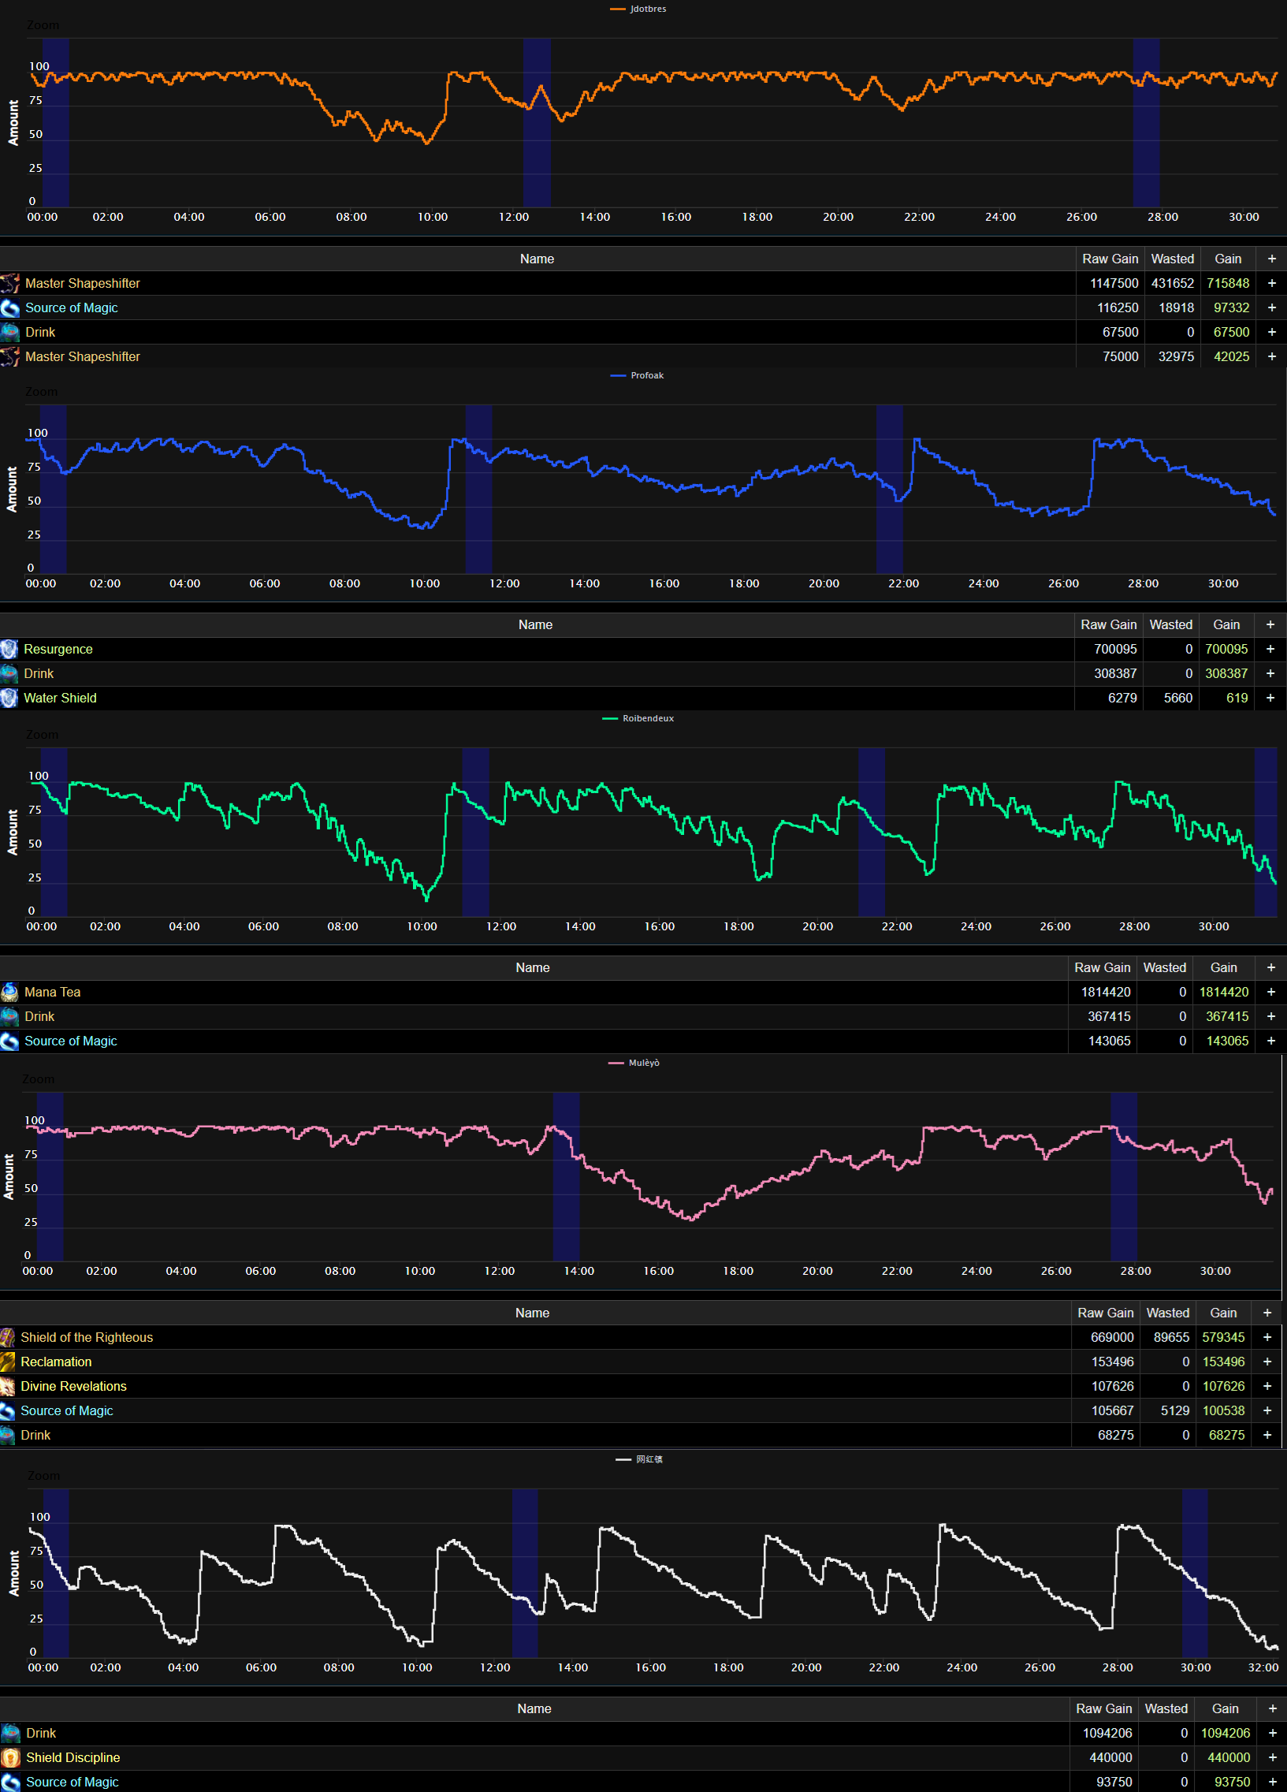The width and height of the screenshot is (1287, 1792).
Task: Click the Mana Tea spell icon
Action: [x=9, y=992]
